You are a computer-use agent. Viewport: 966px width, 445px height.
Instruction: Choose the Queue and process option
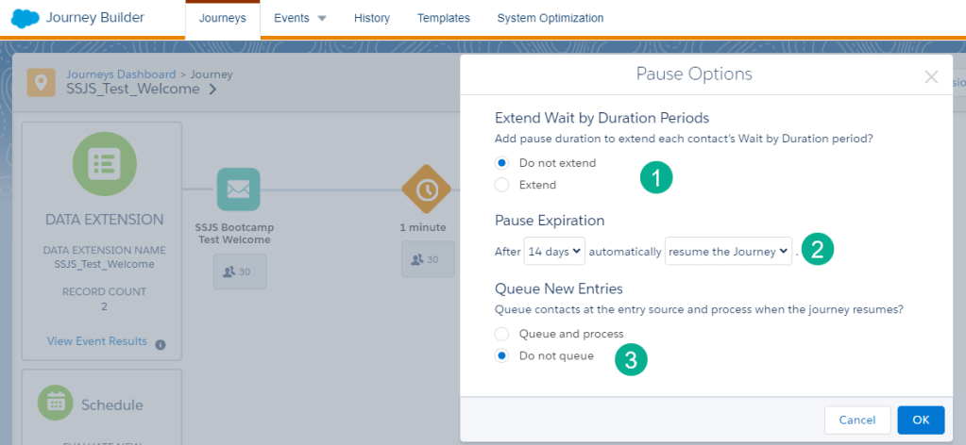[x=502, y=334]
